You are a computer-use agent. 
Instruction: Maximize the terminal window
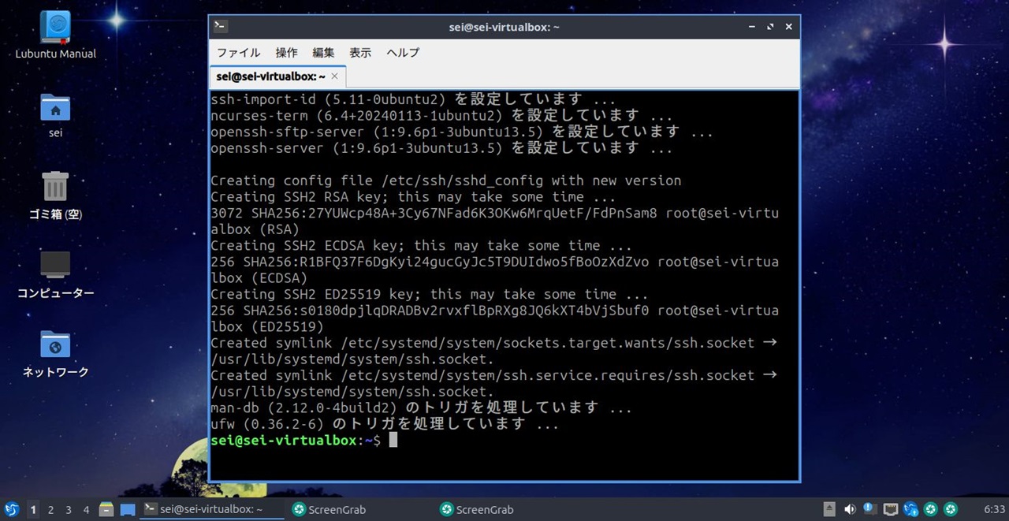point(772,26)
